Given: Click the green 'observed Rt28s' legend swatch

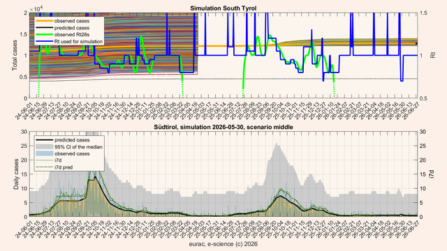Looking at the screenshot, I should [45, 34].
